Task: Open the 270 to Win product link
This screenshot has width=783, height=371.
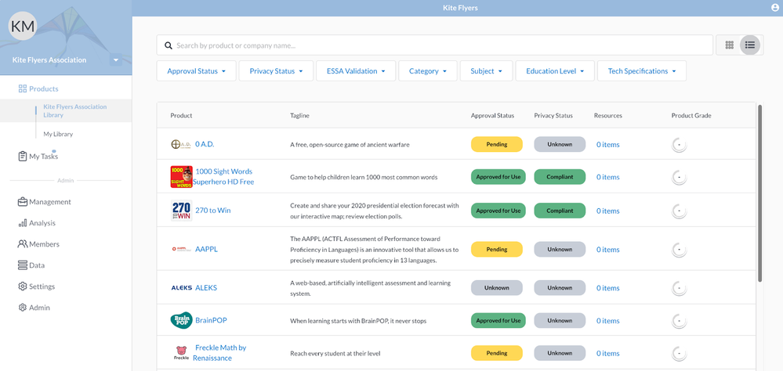Action: click(x=212, y=211)
